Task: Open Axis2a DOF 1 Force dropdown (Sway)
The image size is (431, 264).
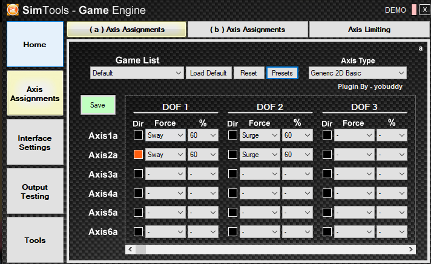Action: (x=165, y=155)
